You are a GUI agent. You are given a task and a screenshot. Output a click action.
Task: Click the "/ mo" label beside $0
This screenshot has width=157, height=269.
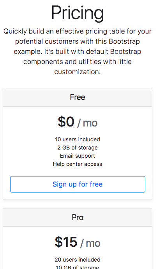click(87, 123)
